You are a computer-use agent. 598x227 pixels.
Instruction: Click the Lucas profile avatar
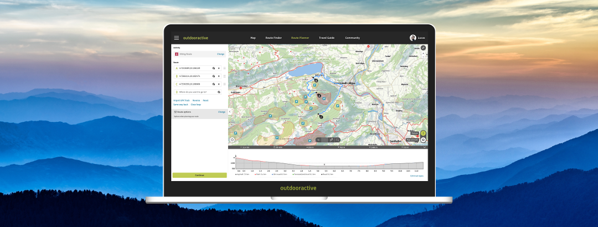(x=413, y=38)
